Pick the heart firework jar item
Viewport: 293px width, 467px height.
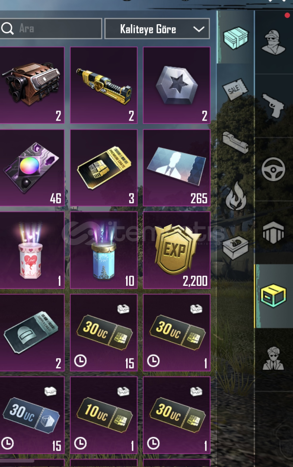(x=32, y=250)
